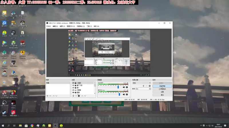
Task: Select the QQ音乐 desktop icon
Action: click(x=4, y=34)
